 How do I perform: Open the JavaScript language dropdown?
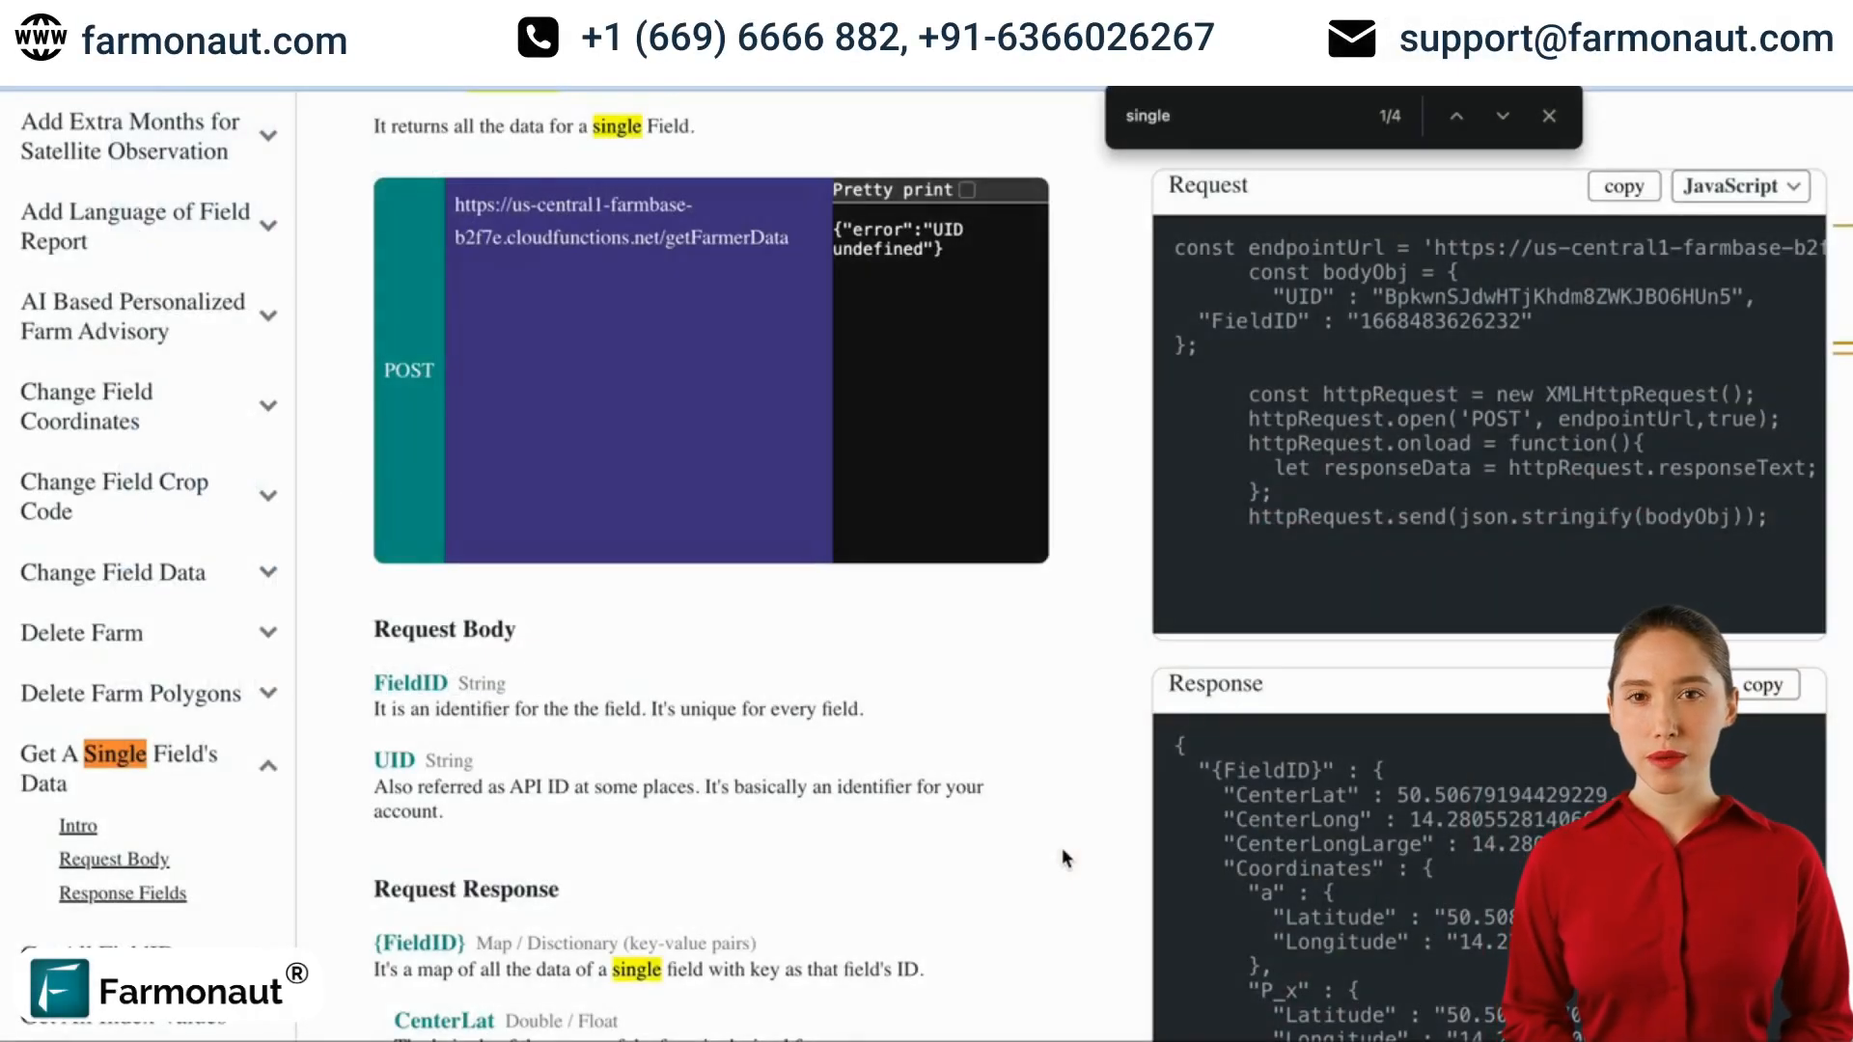(x=1740, y=186)
